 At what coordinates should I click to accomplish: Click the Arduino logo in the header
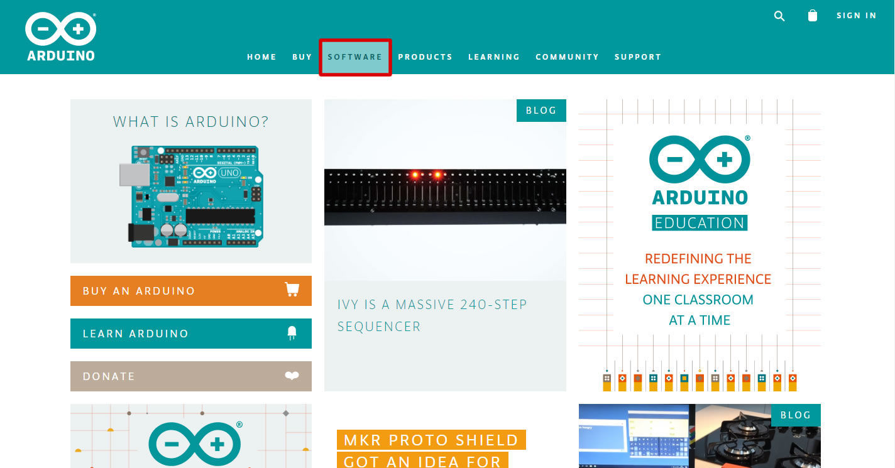click(x=61, y=36)
